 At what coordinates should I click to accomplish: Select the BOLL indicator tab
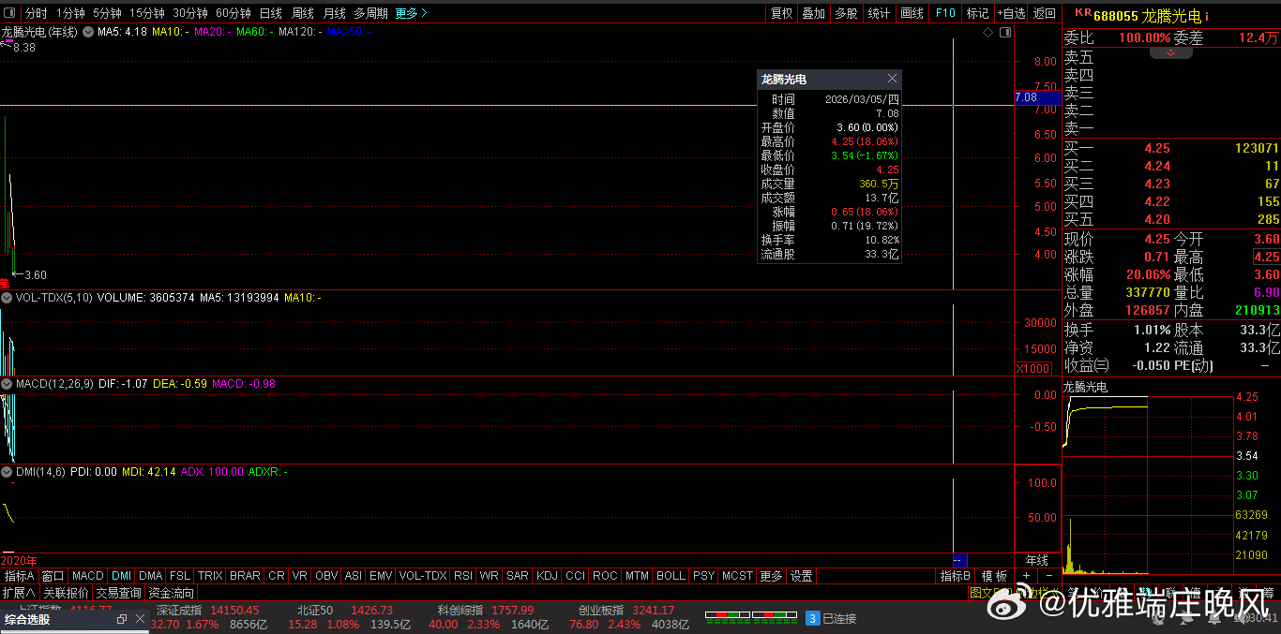671,576
